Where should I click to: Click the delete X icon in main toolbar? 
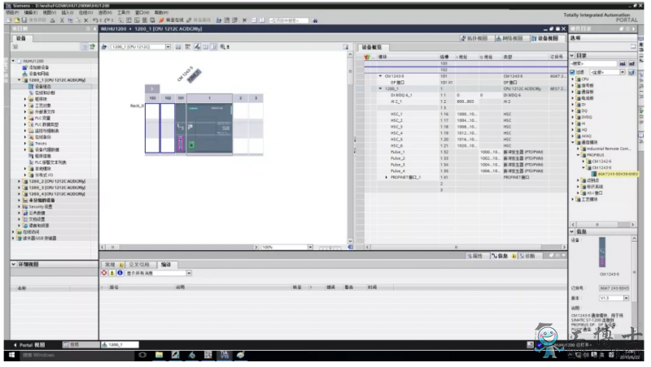point(86,19)
